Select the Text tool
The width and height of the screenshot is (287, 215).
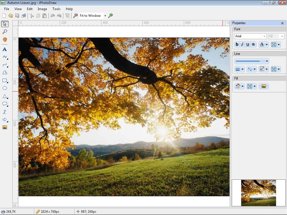[5, 49]
